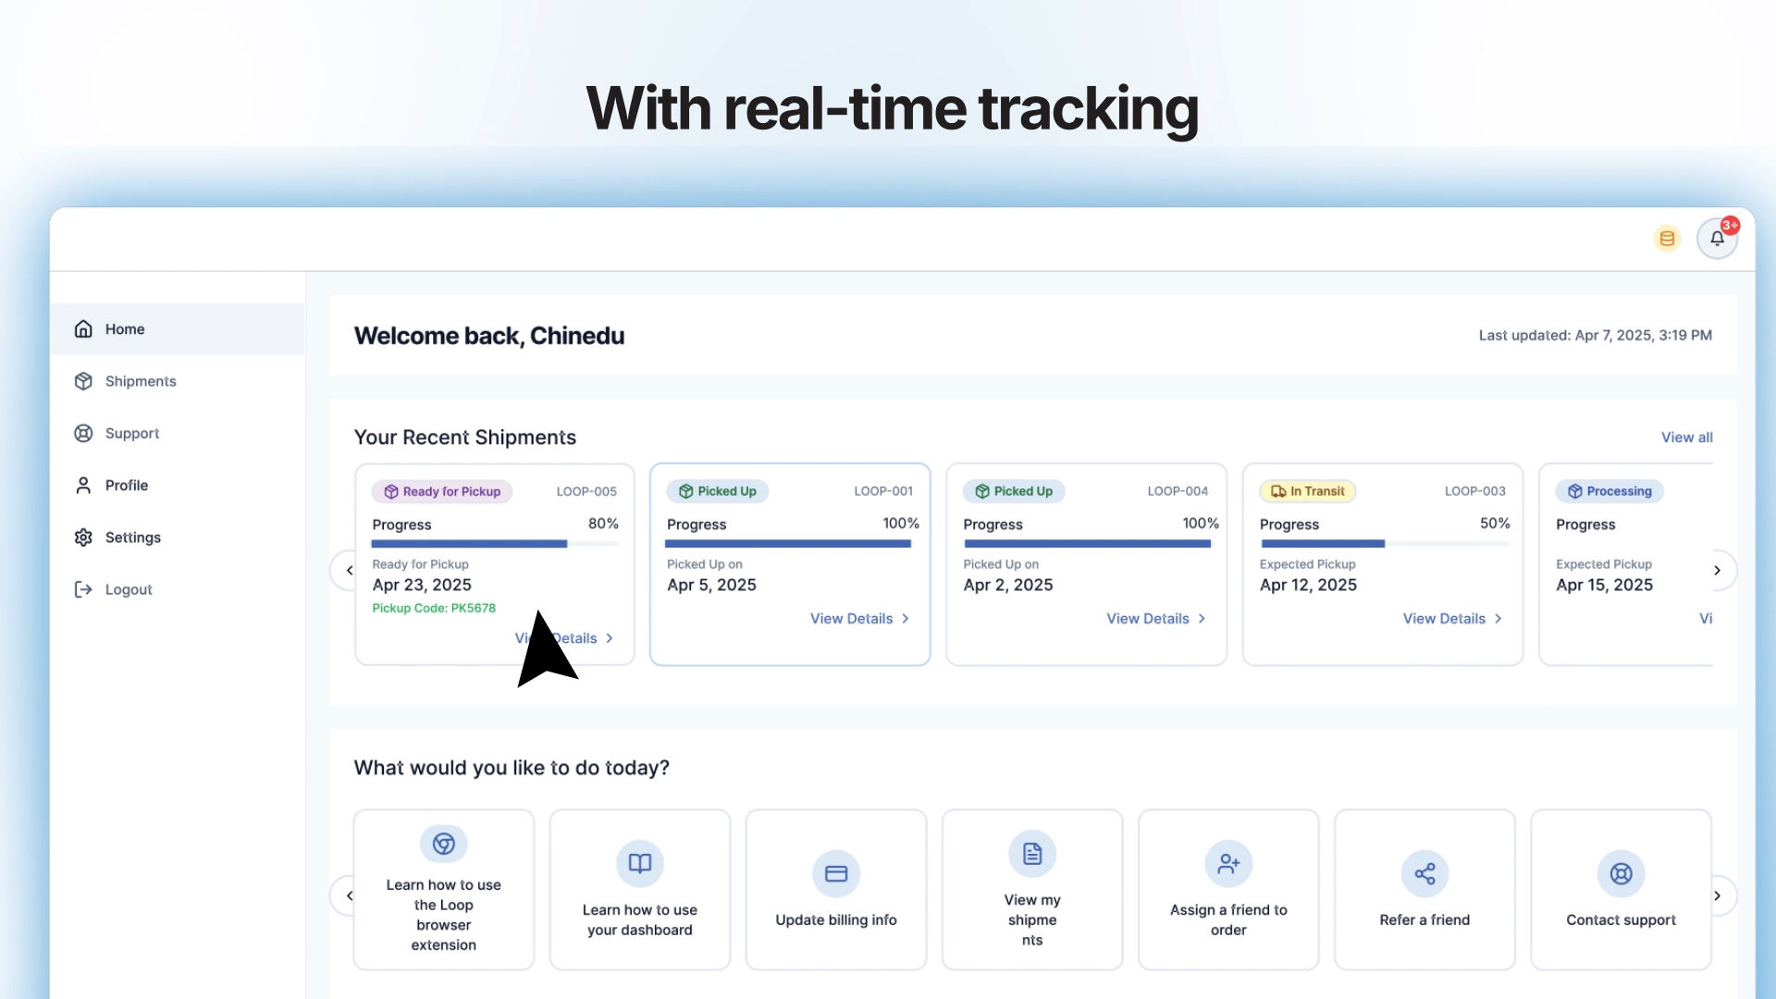Click the book icon for dashboard guide
The image size is (1776, 999).
[x=640, y=863]
